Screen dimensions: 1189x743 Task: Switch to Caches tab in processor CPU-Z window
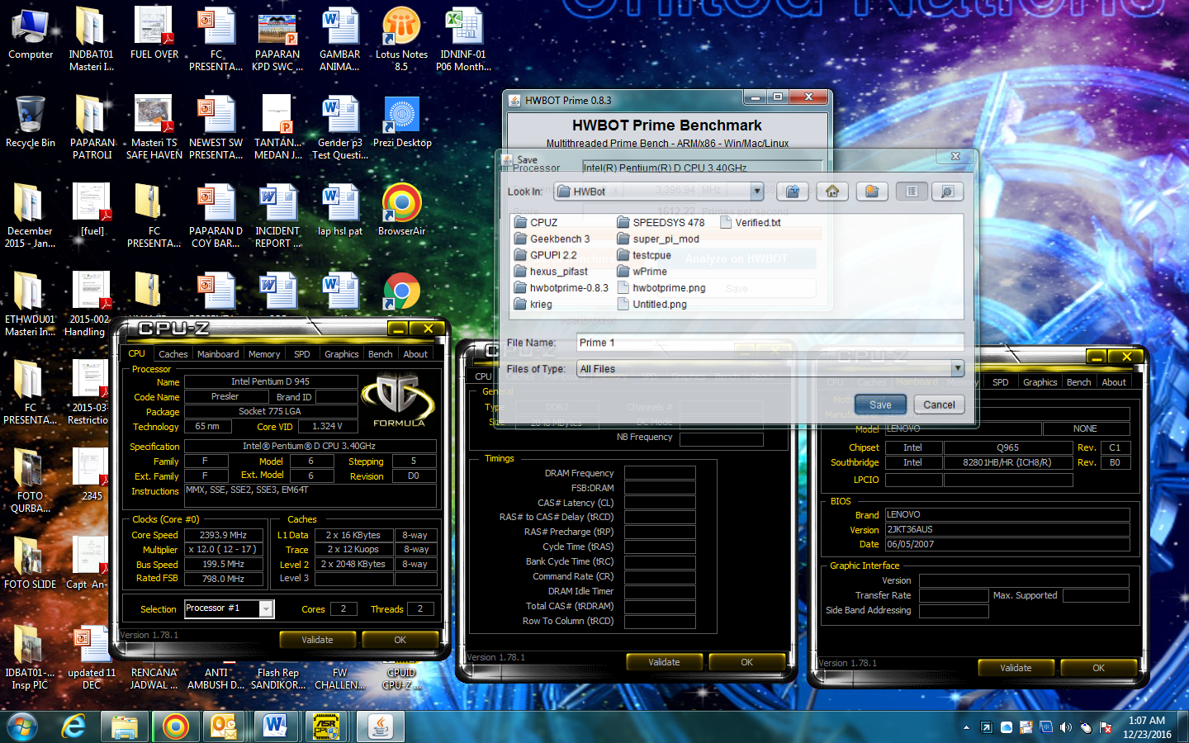click(x=173, y=354)
